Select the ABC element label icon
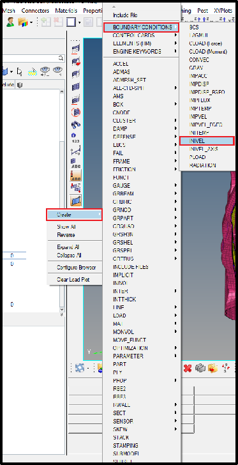238x465 pixels. (76, 163)
